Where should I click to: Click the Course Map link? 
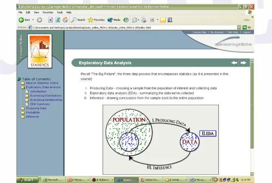[199, 32]
